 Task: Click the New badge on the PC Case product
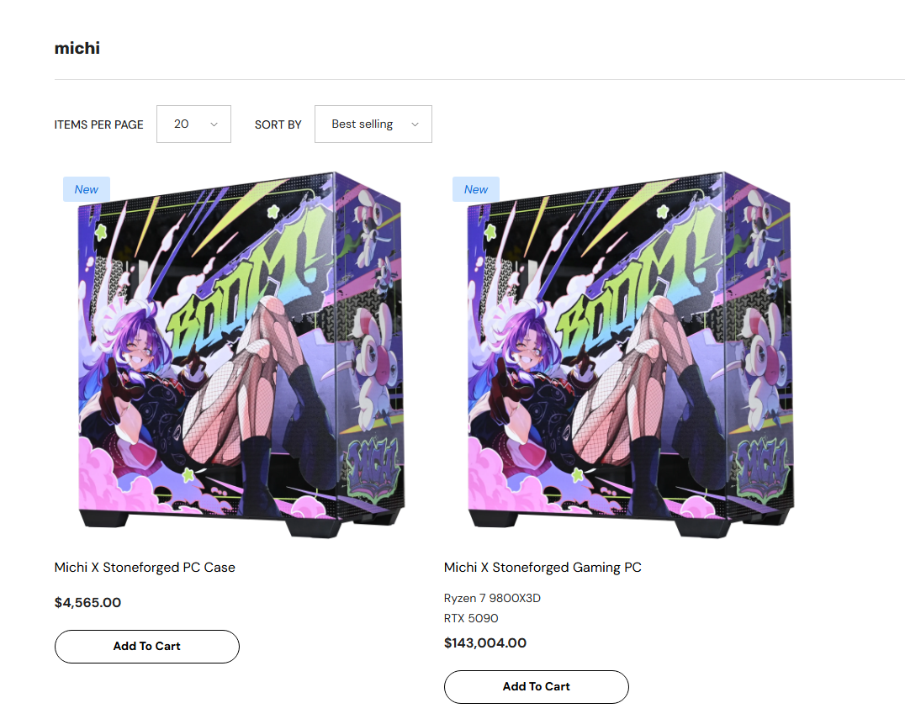pos(86,189)
